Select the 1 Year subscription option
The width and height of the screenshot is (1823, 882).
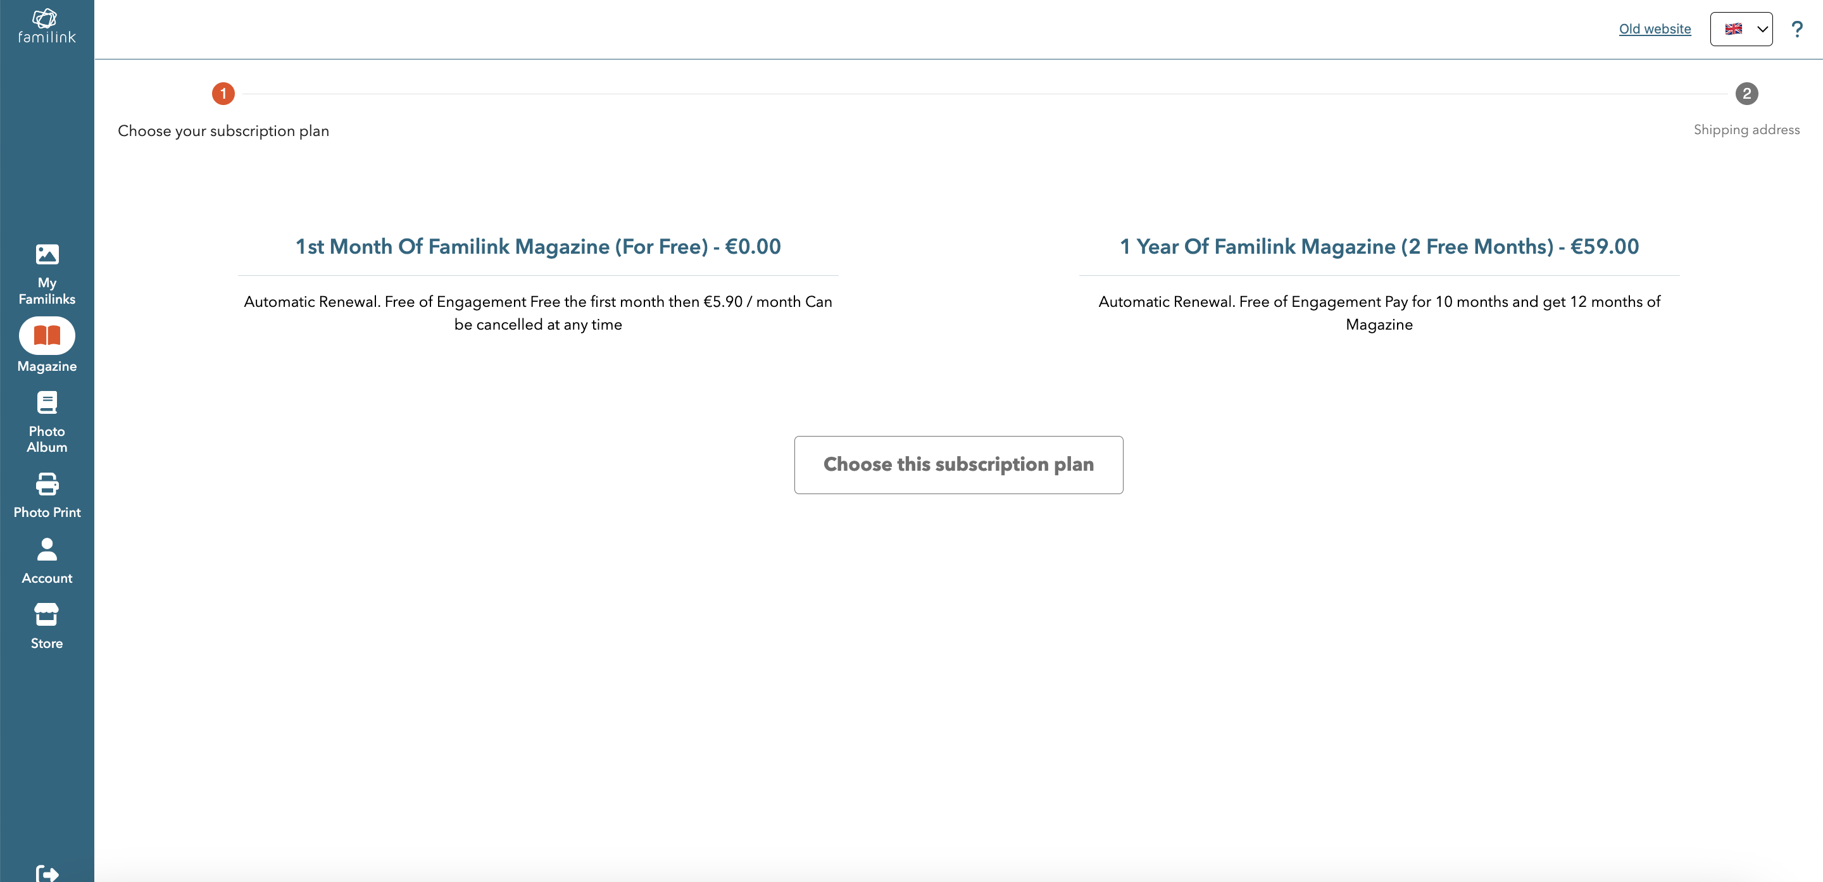point(1379,246)
